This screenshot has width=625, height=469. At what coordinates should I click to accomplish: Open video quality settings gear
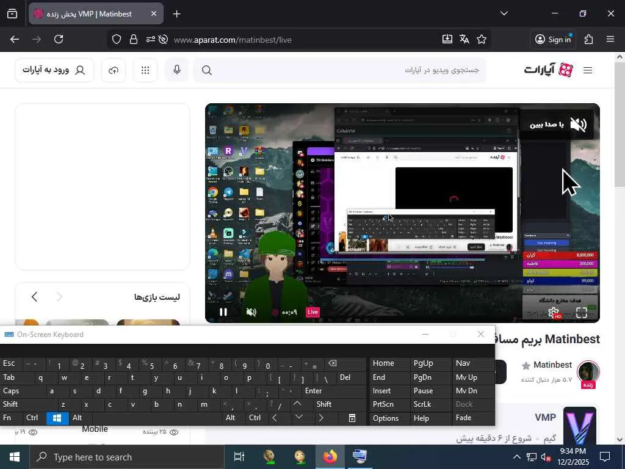pos(554,312)
